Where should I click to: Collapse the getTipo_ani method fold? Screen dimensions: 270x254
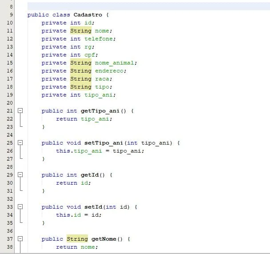pos(20,110)
